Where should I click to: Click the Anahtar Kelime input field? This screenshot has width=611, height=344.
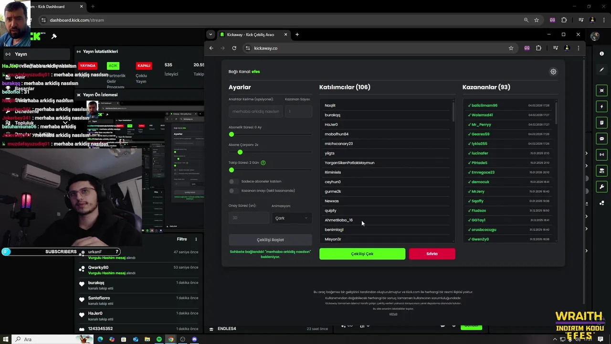tap(256, 111)
